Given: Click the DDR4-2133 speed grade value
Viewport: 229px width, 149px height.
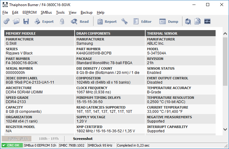Looking at the screenshot, I should pyautogui.click(x=16, y=102).
